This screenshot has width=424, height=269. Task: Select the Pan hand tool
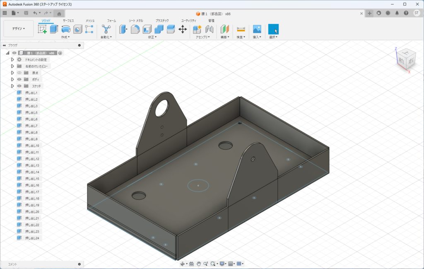[199, 264]
